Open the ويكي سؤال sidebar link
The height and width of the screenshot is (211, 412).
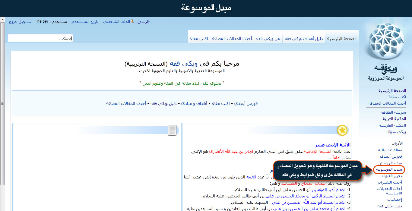click(396, 132)
